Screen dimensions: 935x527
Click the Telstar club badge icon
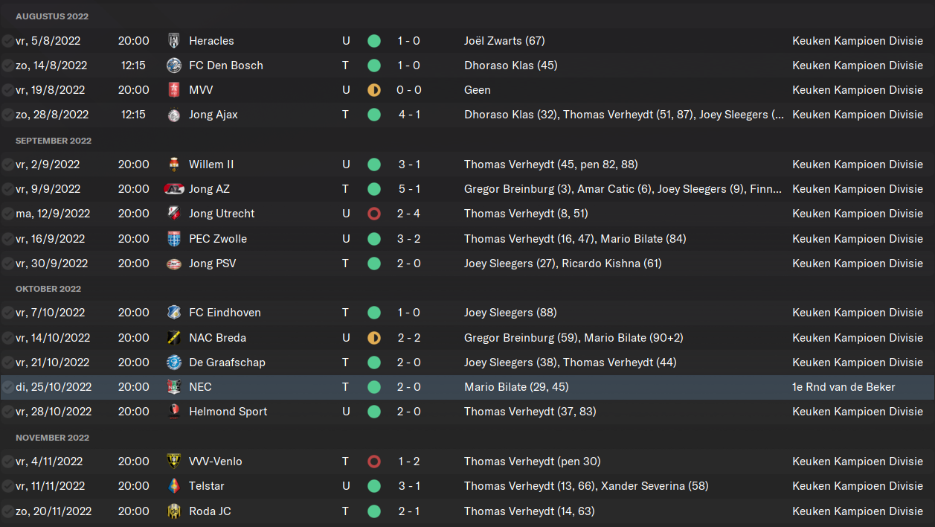174,486
